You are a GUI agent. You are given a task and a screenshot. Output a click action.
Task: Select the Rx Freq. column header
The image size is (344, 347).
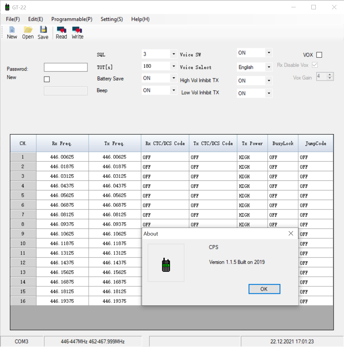pos(62,144)
